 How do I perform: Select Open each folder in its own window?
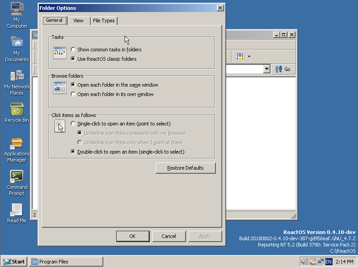coord(73,94)
